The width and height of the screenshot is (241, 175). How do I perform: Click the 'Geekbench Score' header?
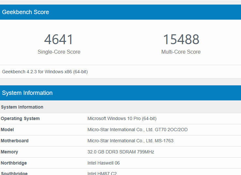pos(25,12)
